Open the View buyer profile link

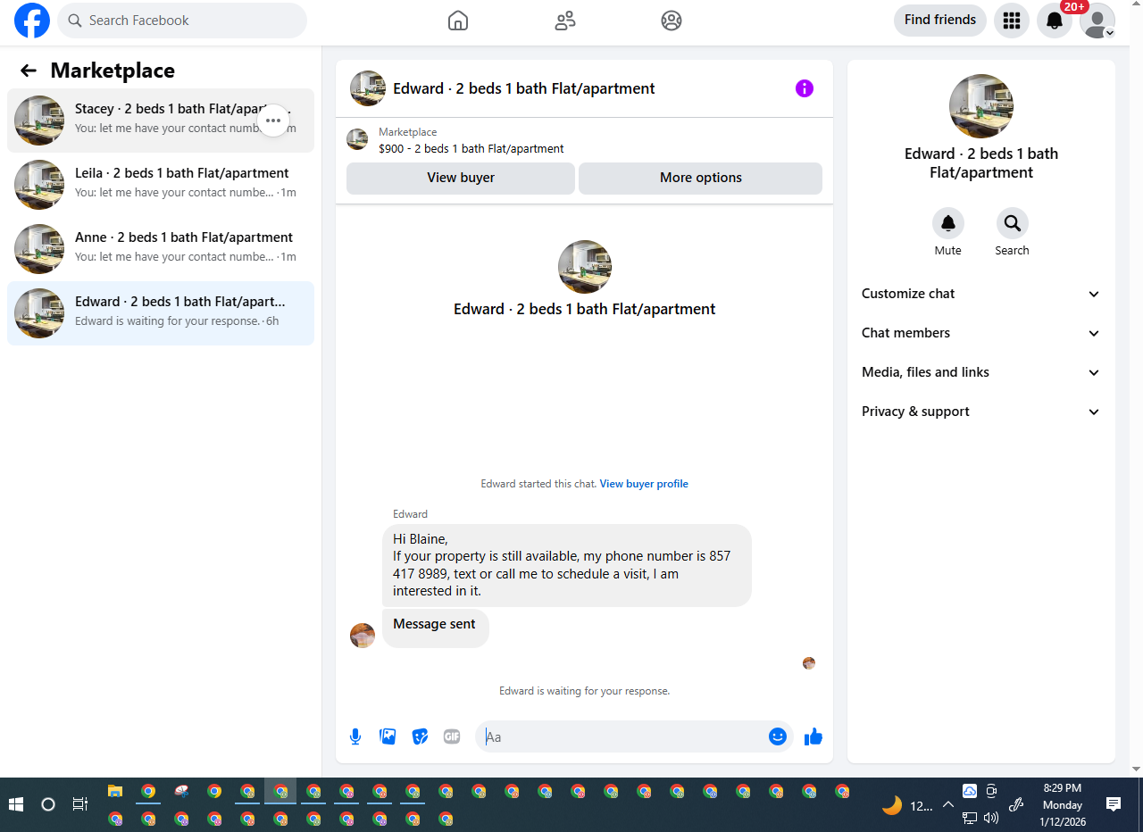coord(644,484)
